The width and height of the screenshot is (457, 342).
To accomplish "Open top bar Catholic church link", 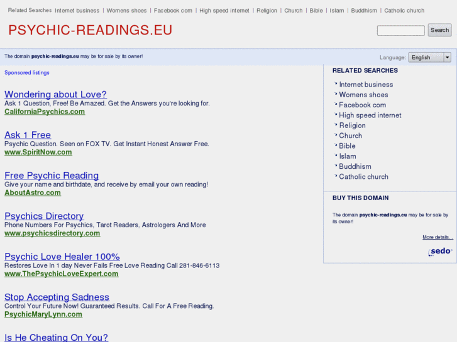I will pyautogui.click(x=404, y=11).
